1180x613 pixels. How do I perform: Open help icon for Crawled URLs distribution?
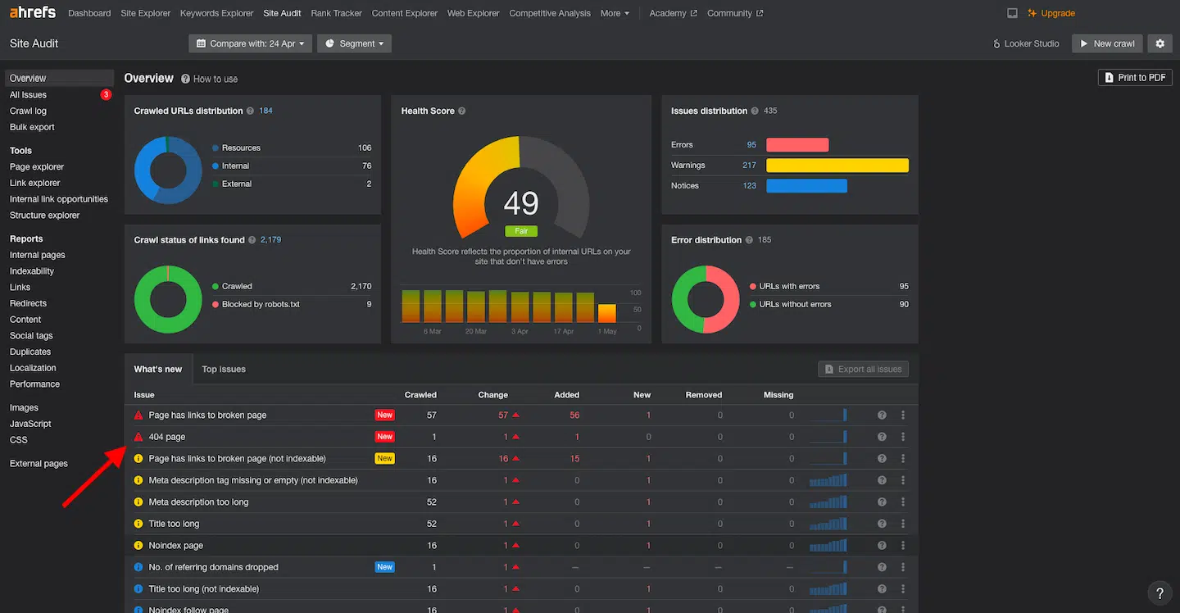pyautogui.click(x=252, y=111)
